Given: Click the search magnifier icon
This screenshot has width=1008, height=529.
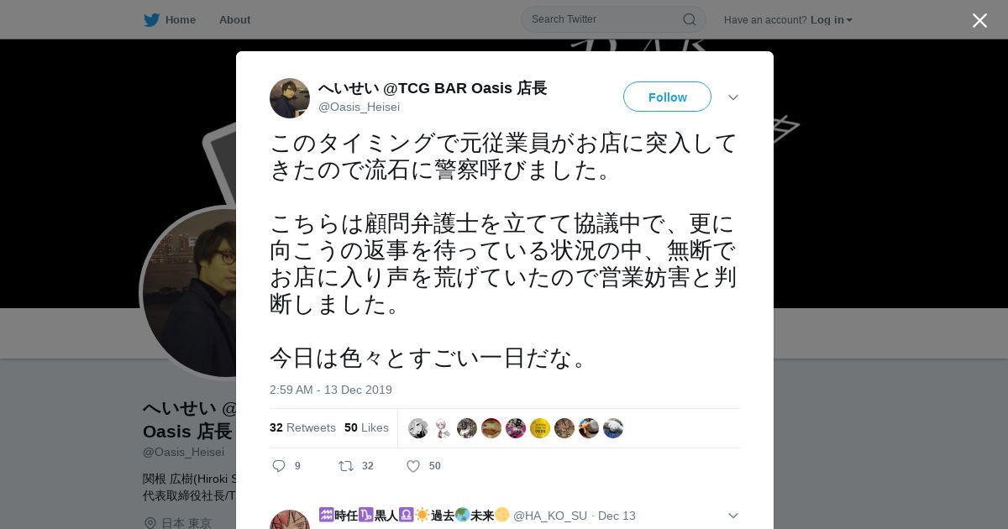Looking at the screenshot, I should pos(689,19).
